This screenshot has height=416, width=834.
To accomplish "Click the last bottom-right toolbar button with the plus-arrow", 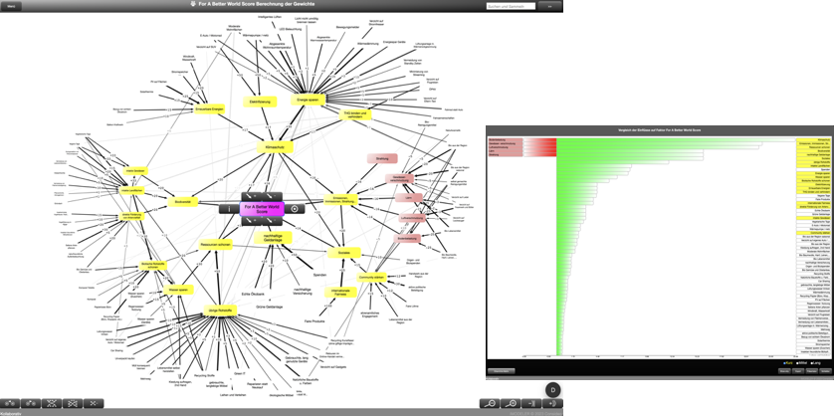I will (552, 403).
